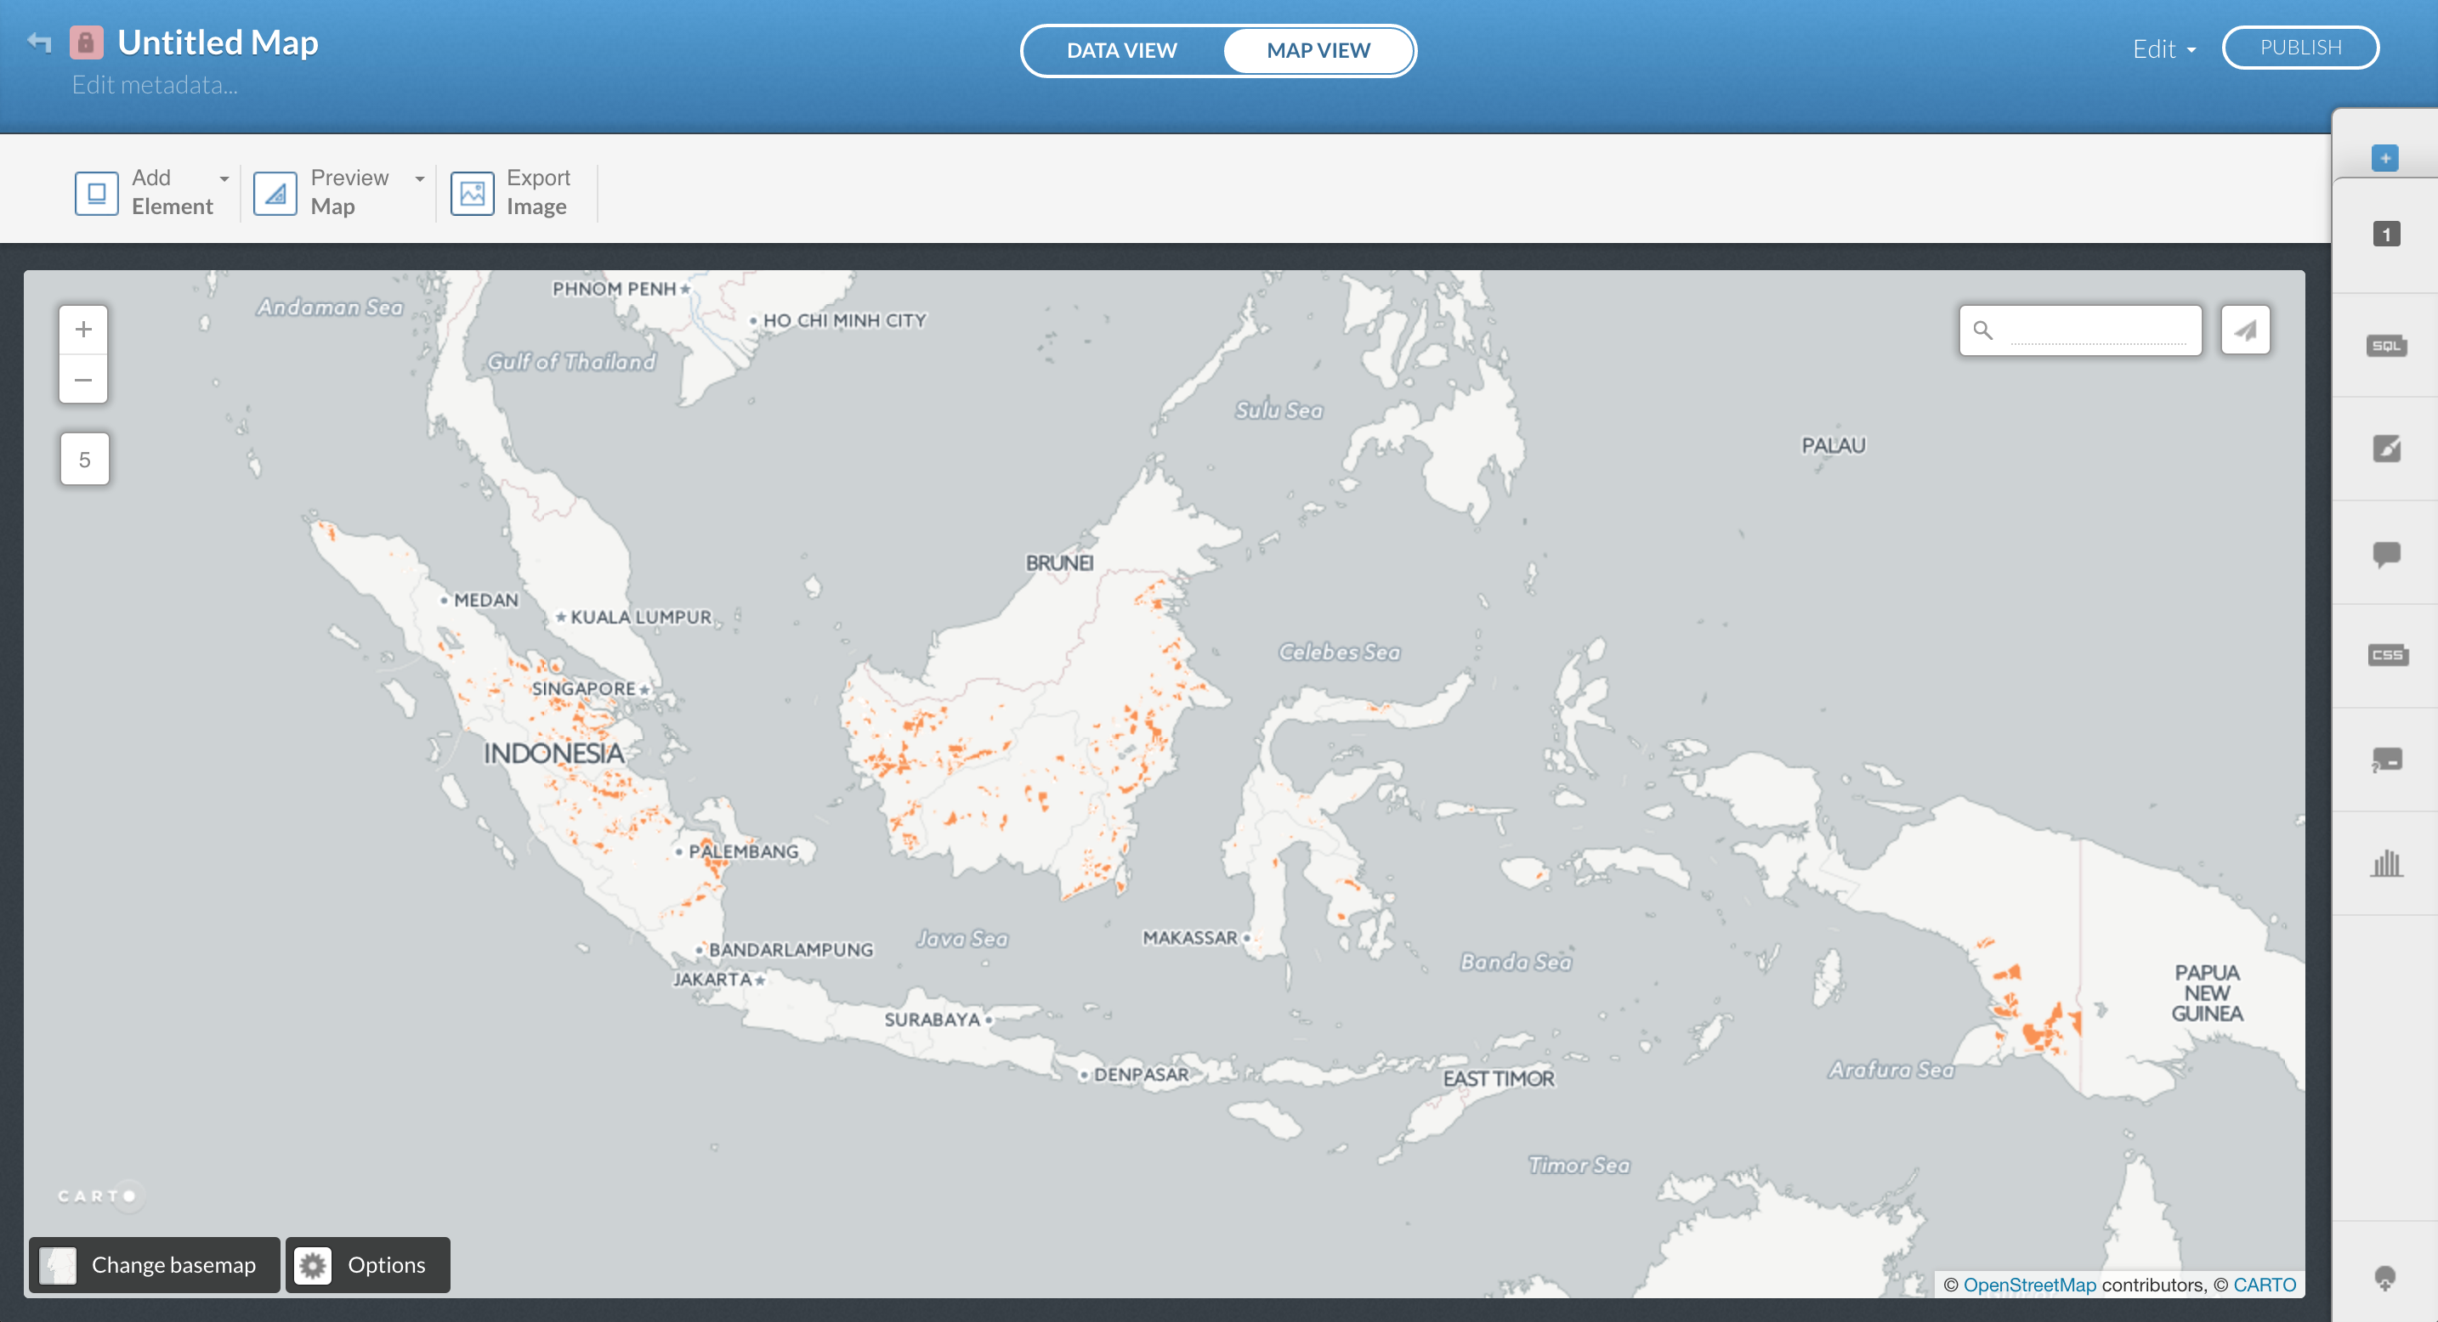Click the PALEMBANG map label
Image resolution: width=2438 pixels, height=1322 pixels.
click(743, 851)
